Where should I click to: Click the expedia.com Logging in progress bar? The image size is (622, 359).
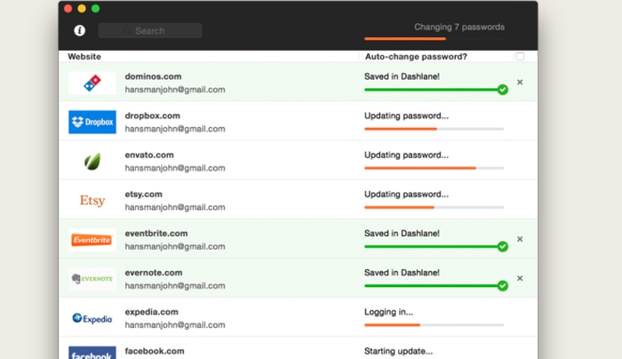434,325
